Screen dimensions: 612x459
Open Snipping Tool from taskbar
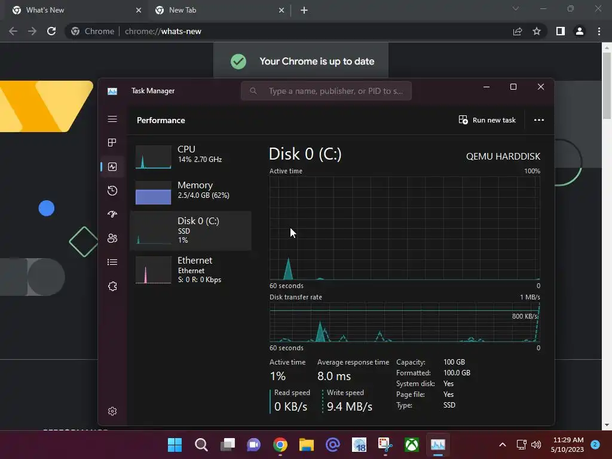tap(385, 445)
